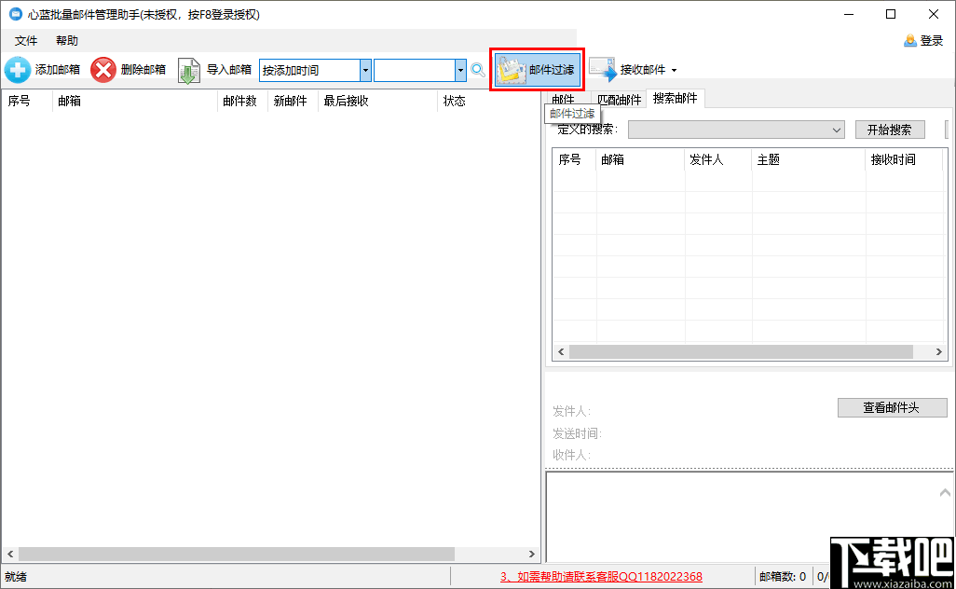This screenshot has width=956, height=589.
Task: Switch to the 匹配邮件 tab
Action: pyautogui.click(x=620, y=98)
